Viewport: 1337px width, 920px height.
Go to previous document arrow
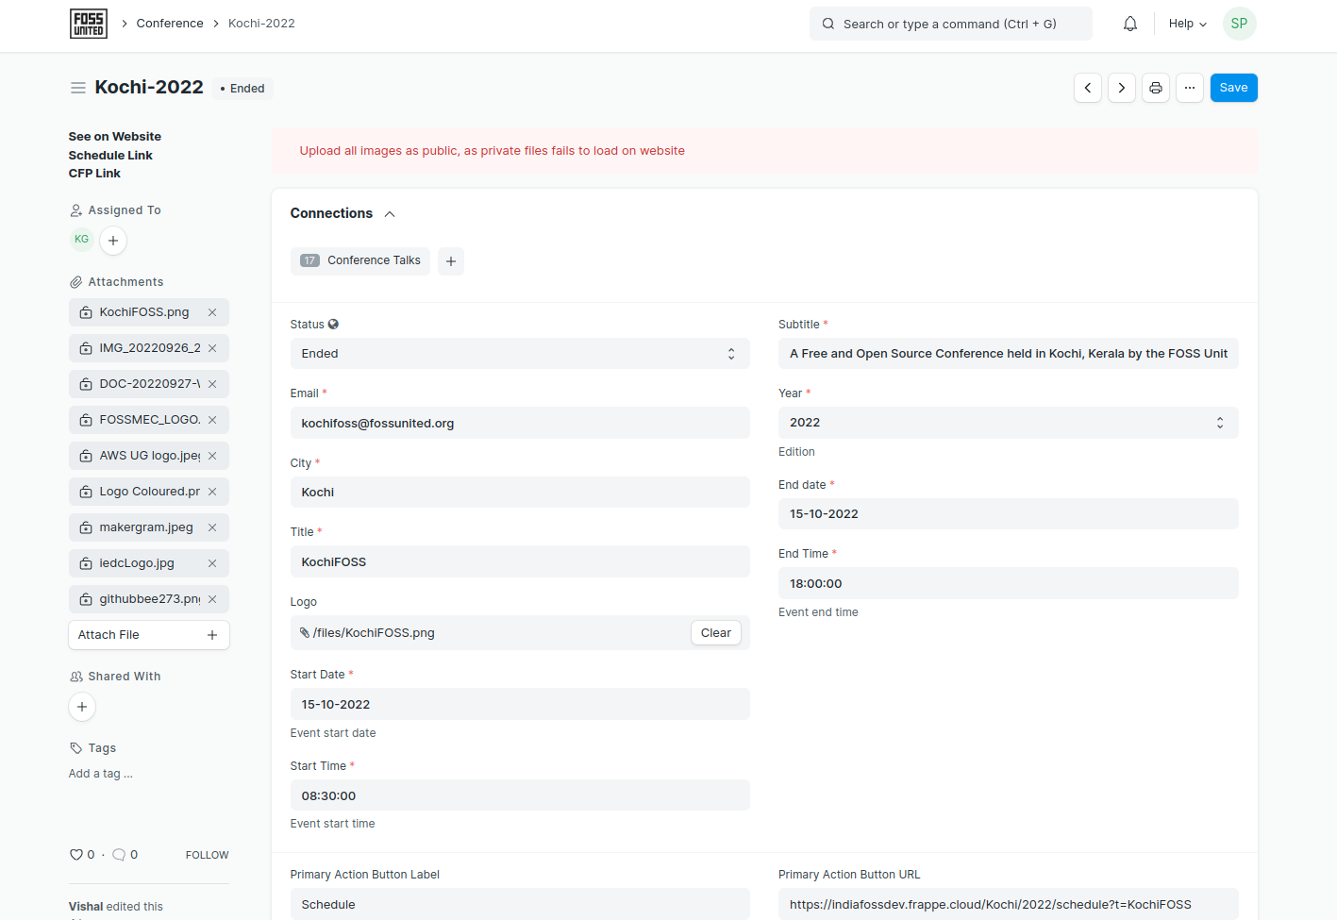pos(1088,88)
